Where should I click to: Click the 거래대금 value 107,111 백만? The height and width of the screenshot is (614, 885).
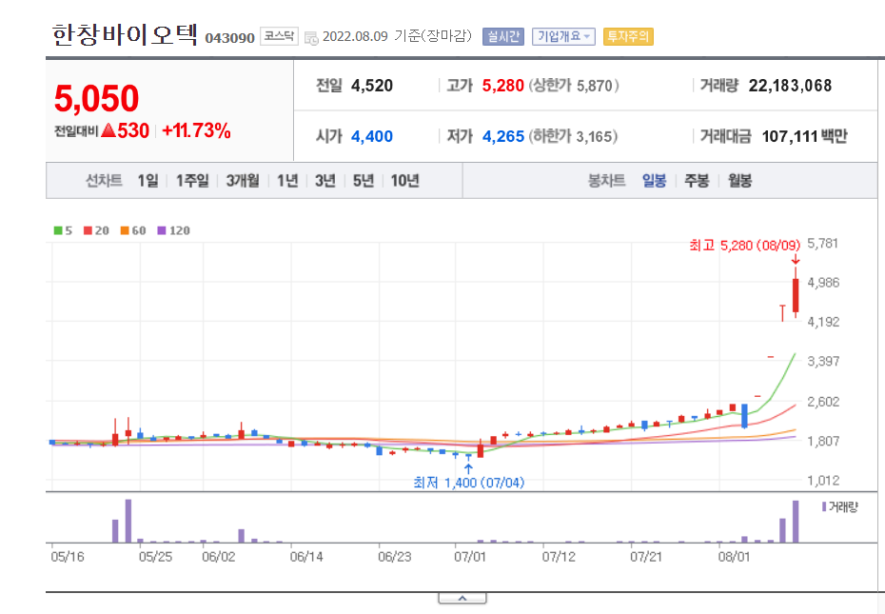click(805, 137)
